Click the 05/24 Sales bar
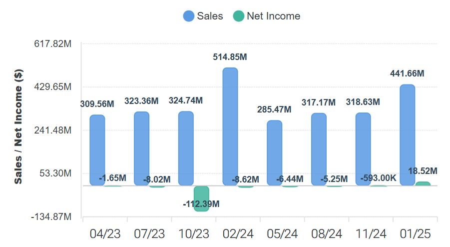The height and width of the screenshot is (247, 450). [x=275, y=153]
